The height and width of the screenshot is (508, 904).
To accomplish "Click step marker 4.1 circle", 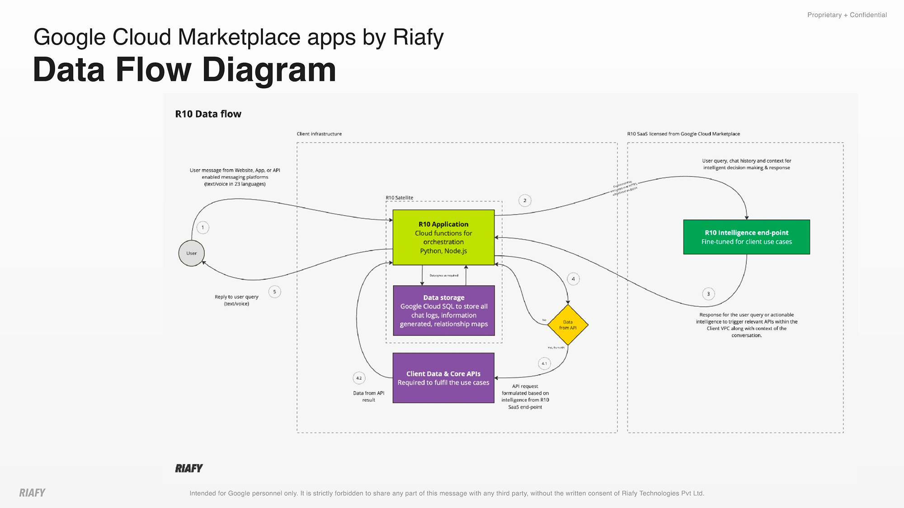I will point(544,364).
